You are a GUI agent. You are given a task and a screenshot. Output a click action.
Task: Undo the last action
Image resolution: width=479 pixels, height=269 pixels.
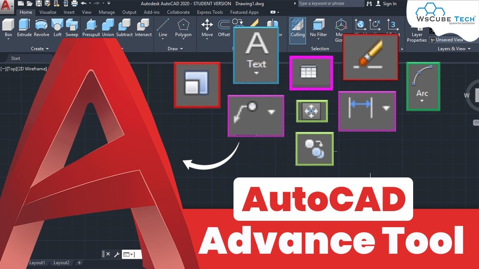pyautogui.click(x=83, y=3)
